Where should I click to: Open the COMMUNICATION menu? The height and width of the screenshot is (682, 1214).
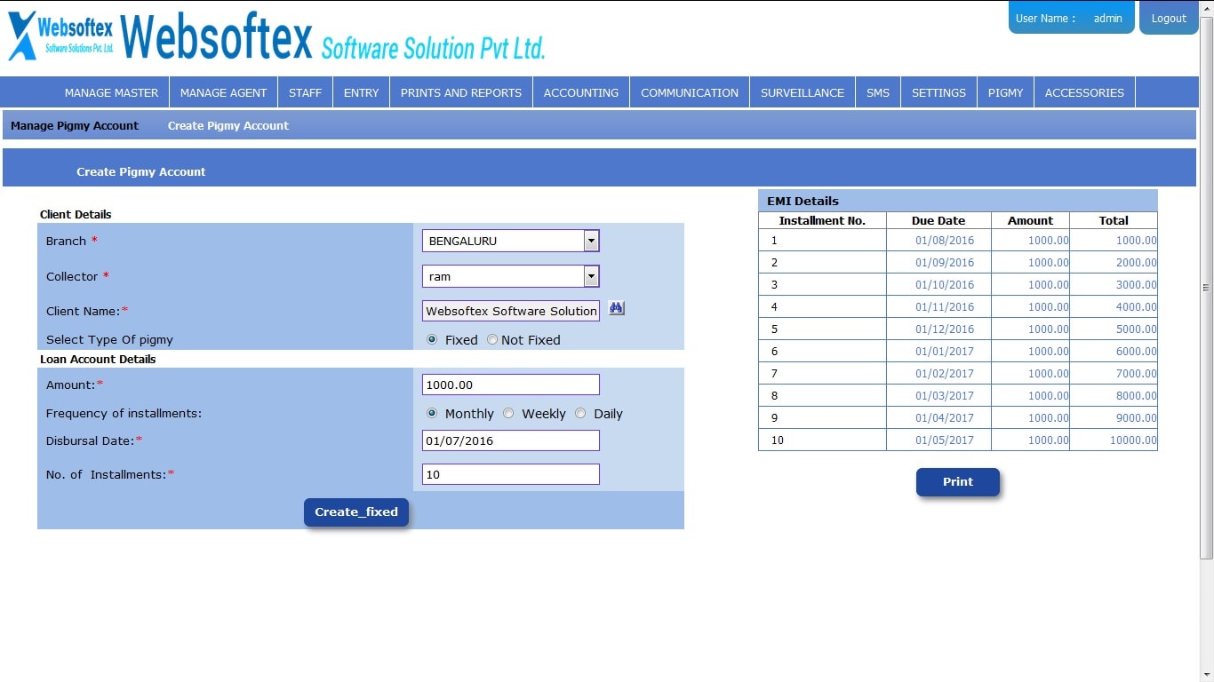(x=690, y=92)
